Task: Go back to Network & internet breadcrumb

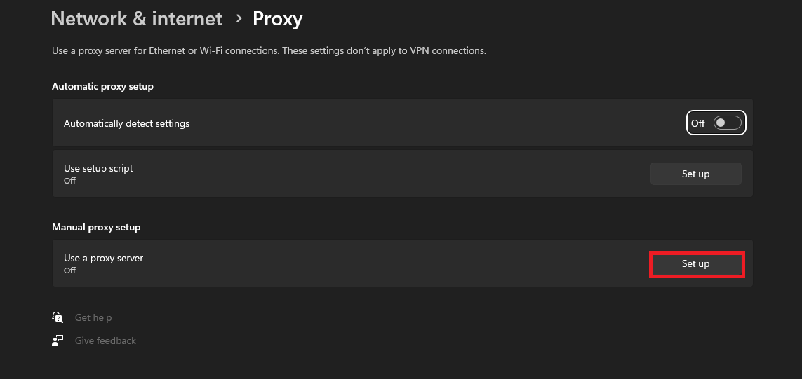Action: click(x=137, y=19)
